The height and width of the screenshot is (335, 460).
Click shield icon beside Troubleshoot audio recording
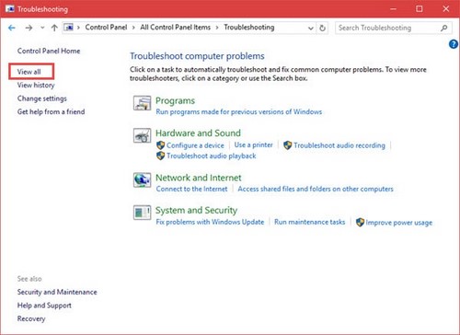tap(288, 145)
